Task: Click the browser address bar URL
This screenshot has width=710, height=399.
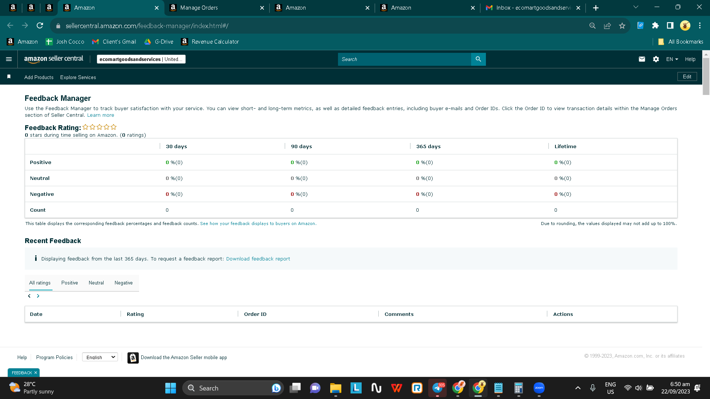Action: 147,26
